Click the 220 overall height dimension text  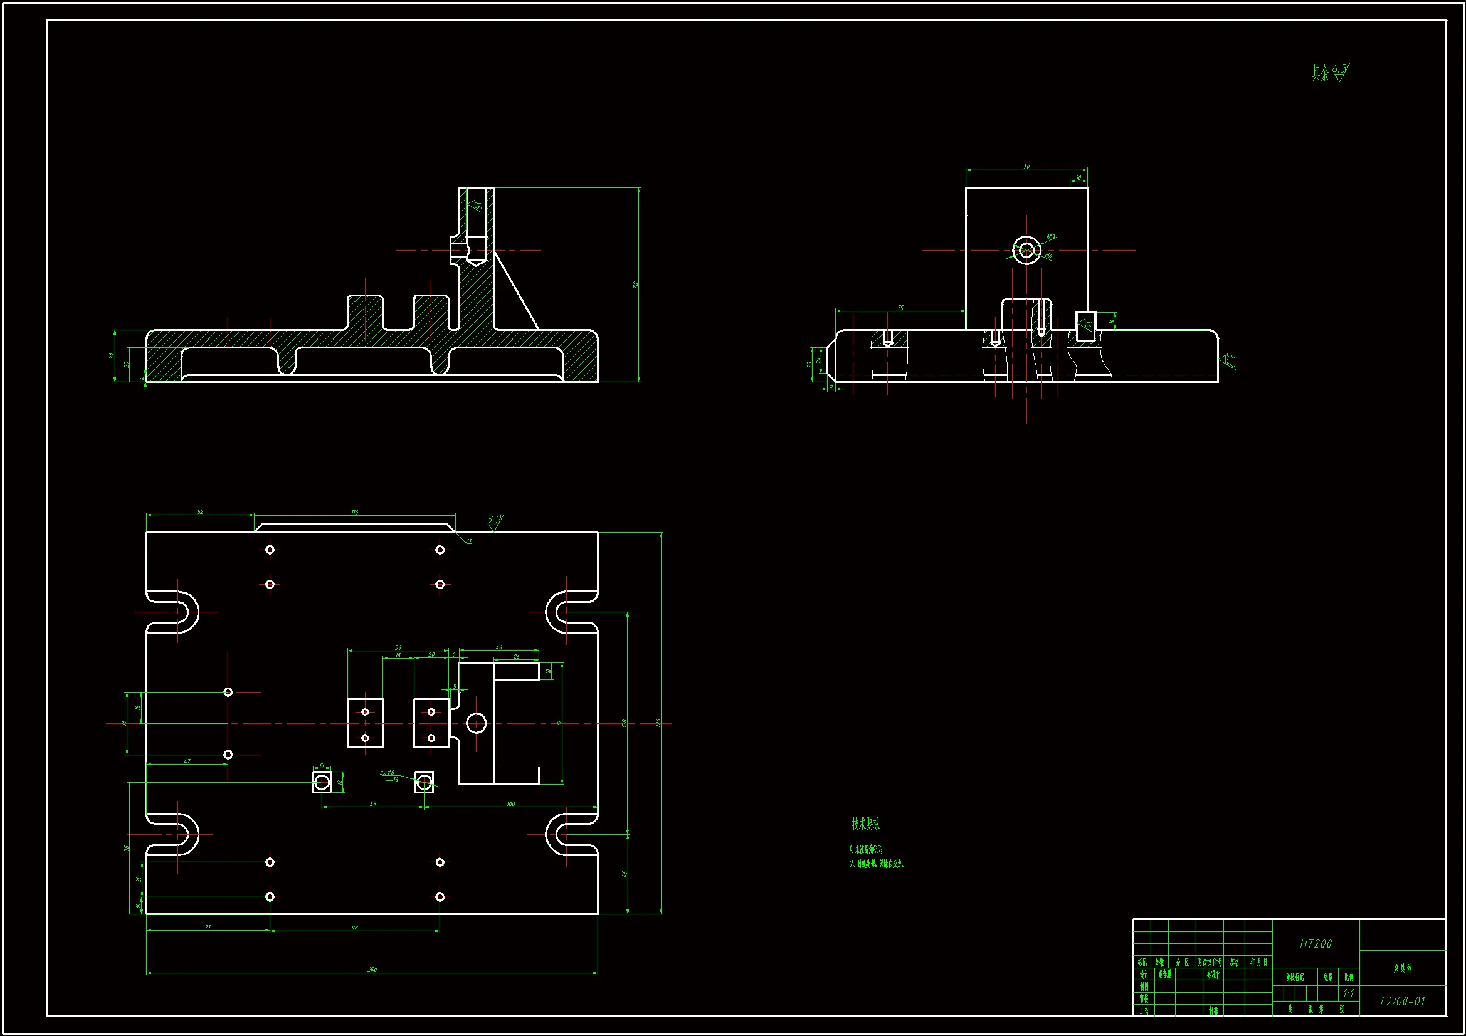(x=658, y=723)
